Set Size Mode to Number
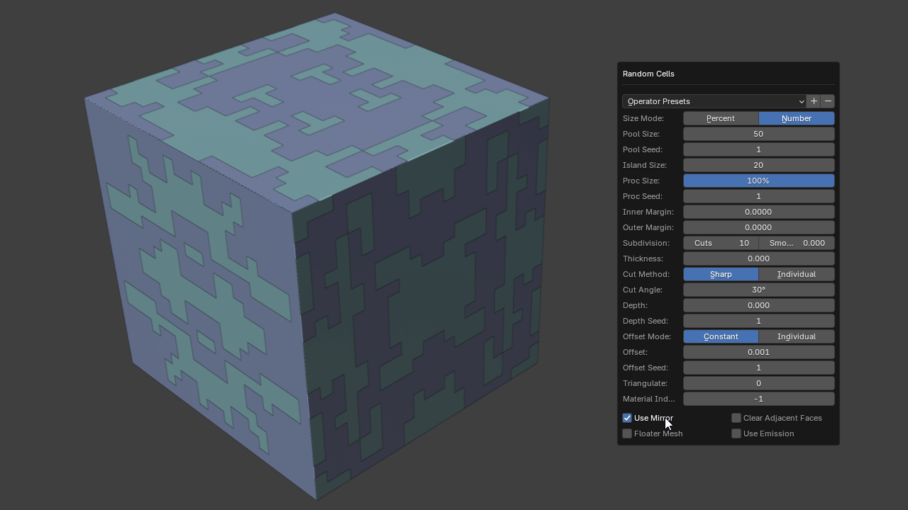 tap(796, 118)
